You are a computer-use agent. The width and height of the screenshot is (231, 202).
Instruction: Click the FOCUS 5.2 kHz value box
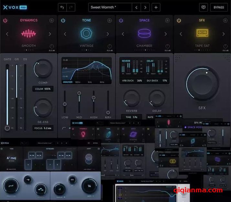(43, 128)
